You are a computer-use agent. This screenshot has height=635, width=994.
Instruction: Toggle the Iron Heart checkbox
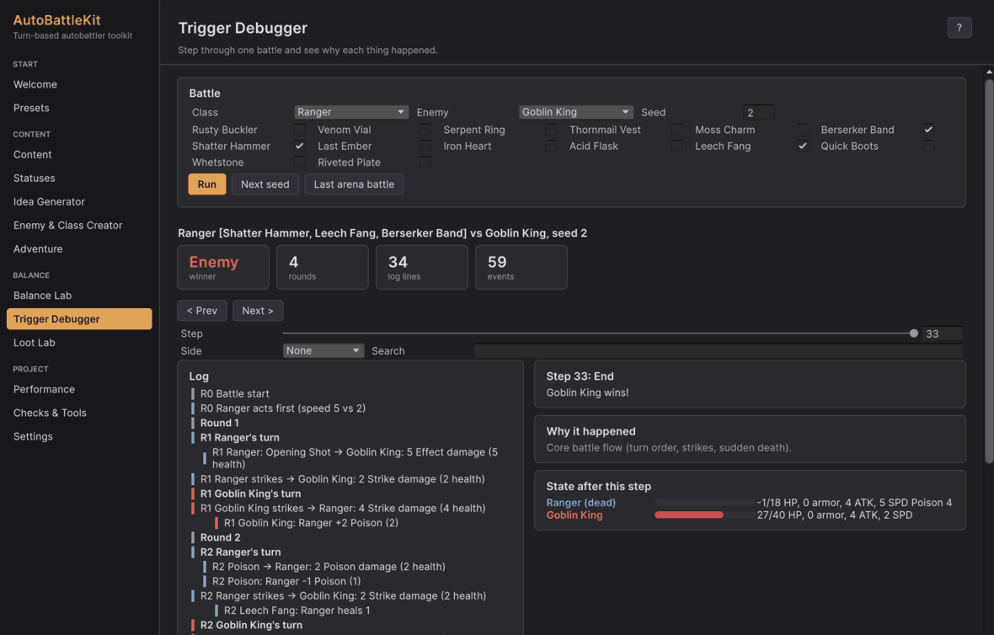[x=551, y=146]
